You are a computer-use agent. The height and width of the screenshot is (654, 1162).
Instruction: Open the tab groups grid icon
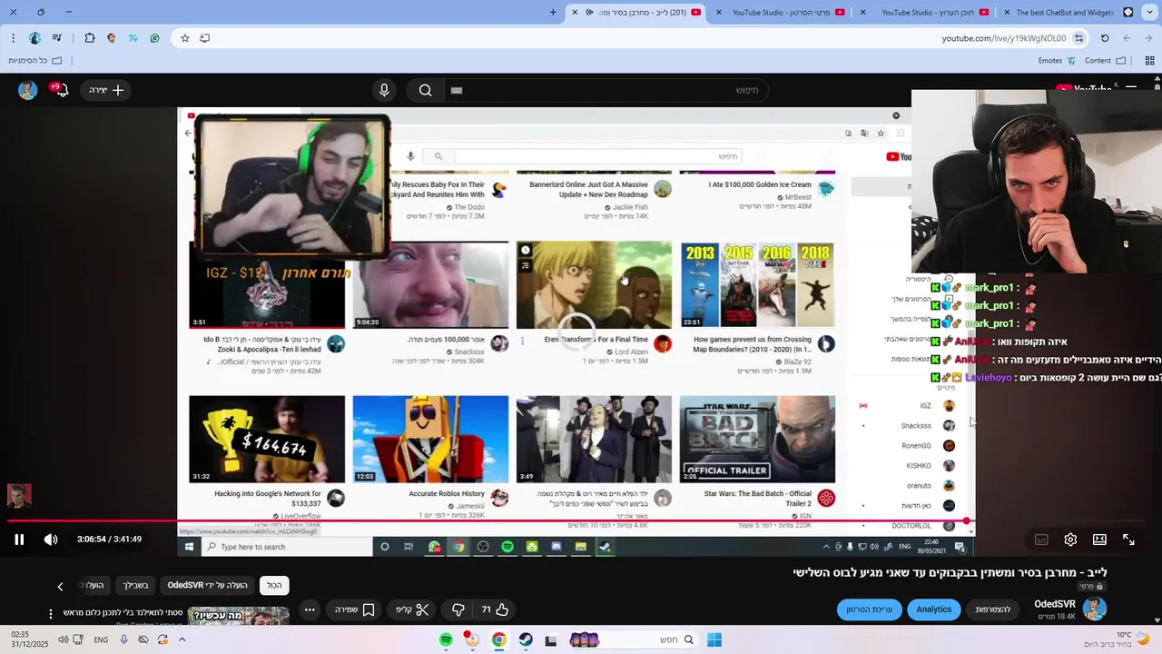1149,61
